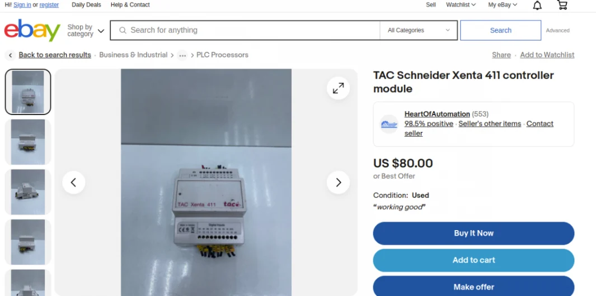Open Daily Deals page

(x=86, y=5)
